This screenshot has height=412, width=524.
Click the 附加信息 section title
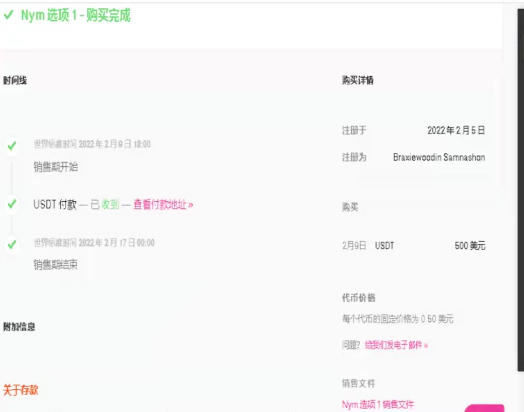point(19,327)
